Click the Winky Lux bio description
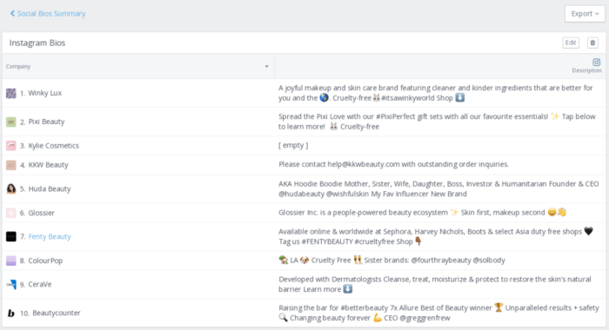609x330 pixels. [x=436, y=93]
